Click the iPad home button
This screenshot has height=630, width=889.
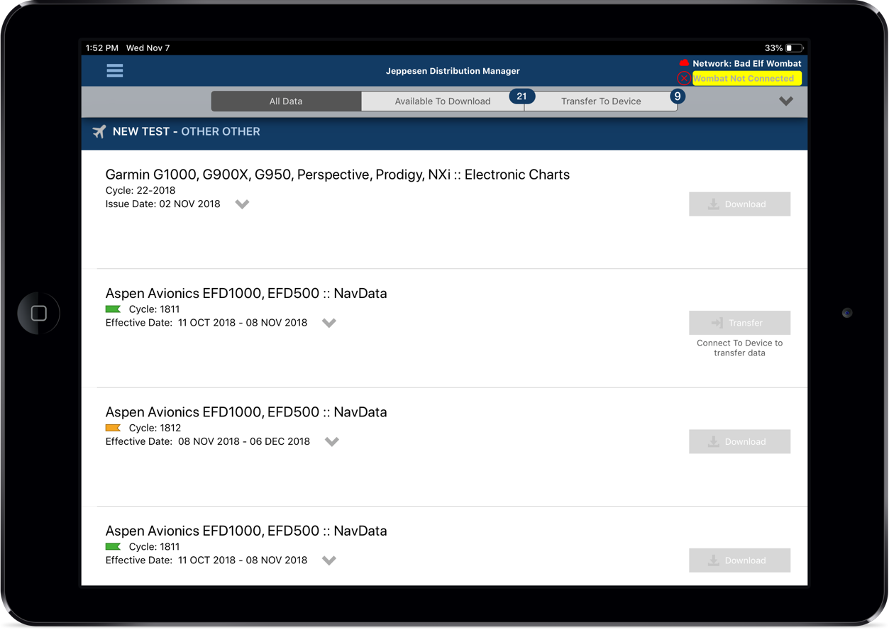coord(39,313)
